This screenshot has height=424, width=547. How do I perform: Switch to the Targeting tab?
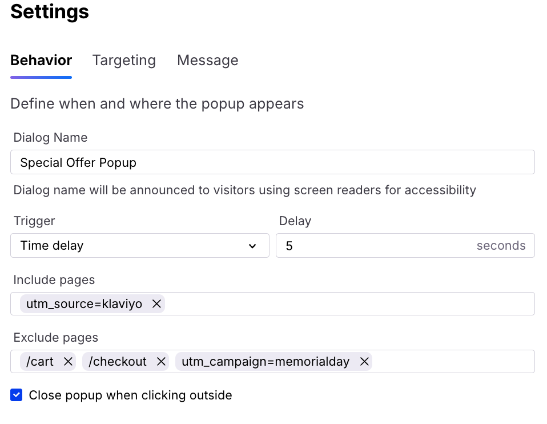pos(124,61)
